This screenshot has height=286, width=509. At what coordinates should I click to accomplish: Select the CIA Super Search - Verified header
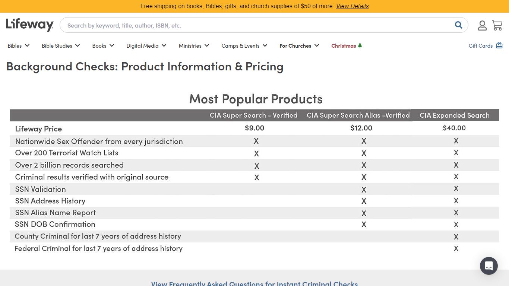pyautogui.click(x=253, y=115)
